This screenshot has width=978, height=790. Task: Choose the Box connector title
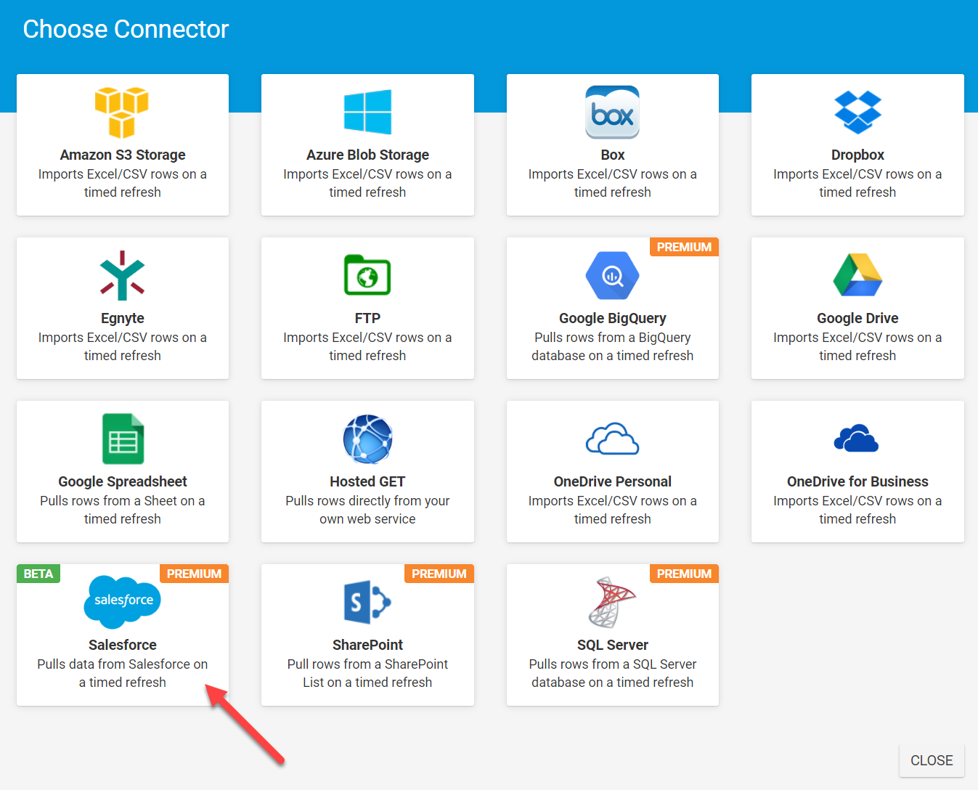point(613,155)
